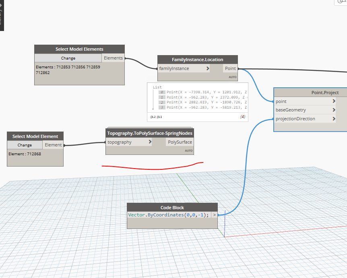This screenshot has height=278, width=347.
Task: Click the Element output port of Select Model Element
Action: point(53,145)
